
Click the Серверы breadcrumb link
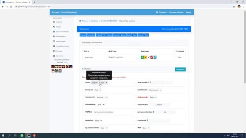pos(95,21)
